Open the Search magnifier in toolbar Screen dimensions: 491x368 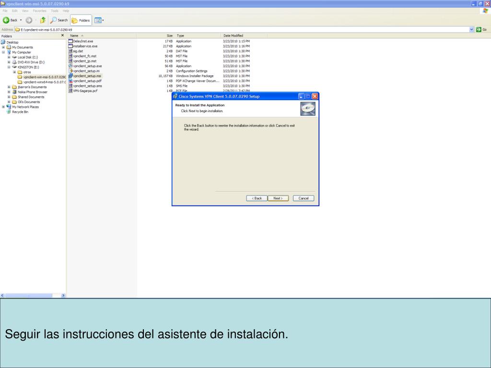coord(54,20)
